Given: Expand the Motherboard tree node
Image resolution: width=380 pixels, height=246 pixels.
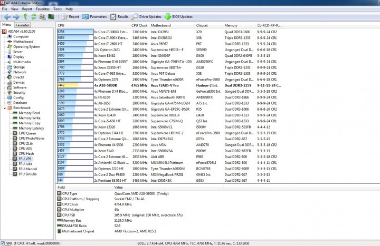Looking at the screenshot, I should click(x=4, y=42).
